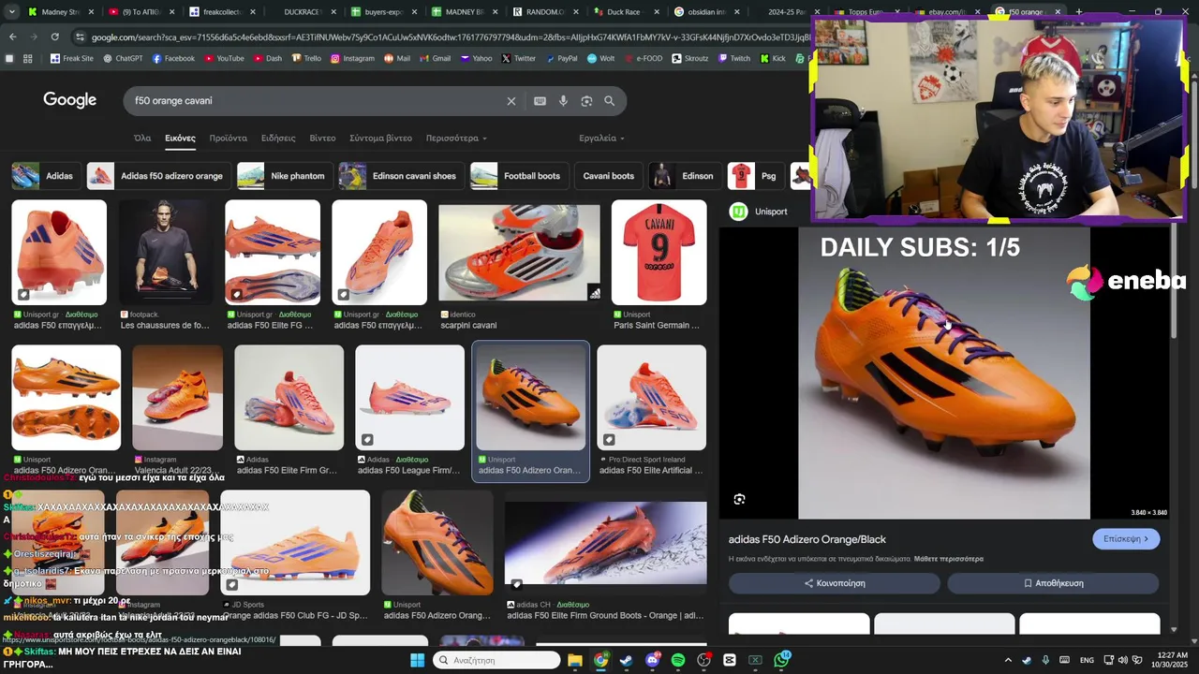Click the browser address bar URL

pyautogui.click(x=450, y=37)
